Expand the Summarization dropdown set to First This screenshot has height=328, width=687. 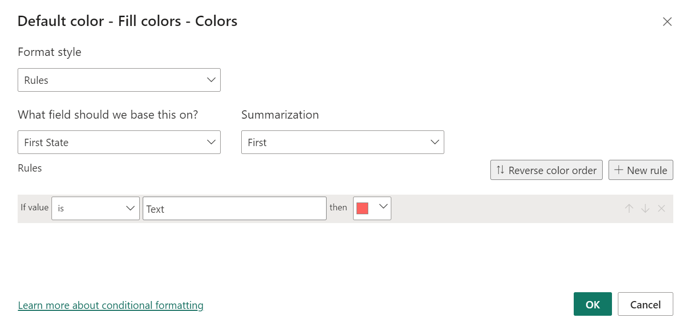click(x=342, y=142)
